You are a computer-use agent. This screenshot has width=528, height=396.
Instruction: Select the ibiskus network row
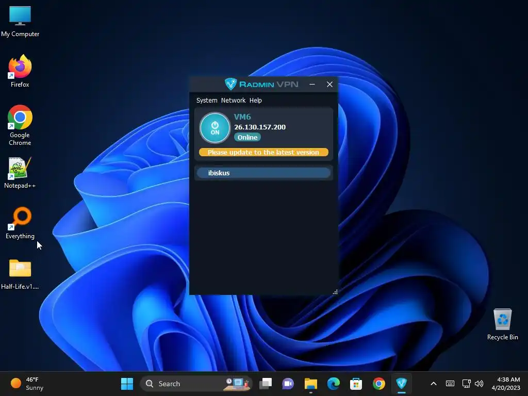[263, 173]
